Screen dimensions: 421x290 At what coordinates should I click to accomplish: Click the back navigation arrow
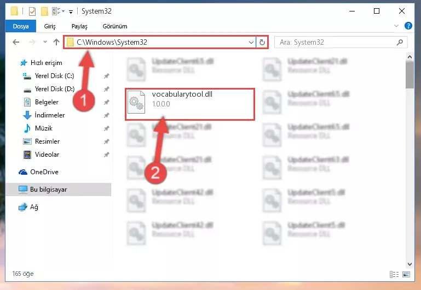(16, 42)
